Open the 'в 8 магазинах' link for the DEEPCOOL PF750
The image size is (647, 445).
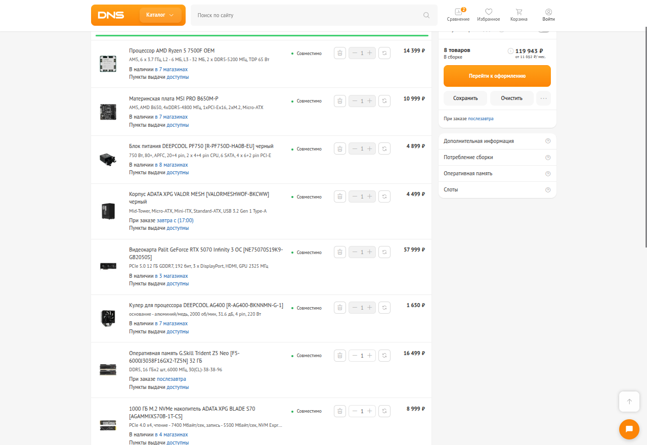[171, 165]
